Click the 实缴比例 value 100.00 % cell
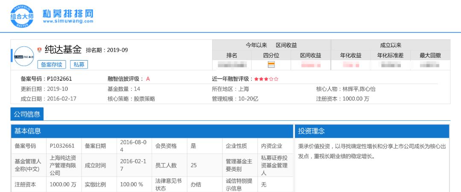 134,184
